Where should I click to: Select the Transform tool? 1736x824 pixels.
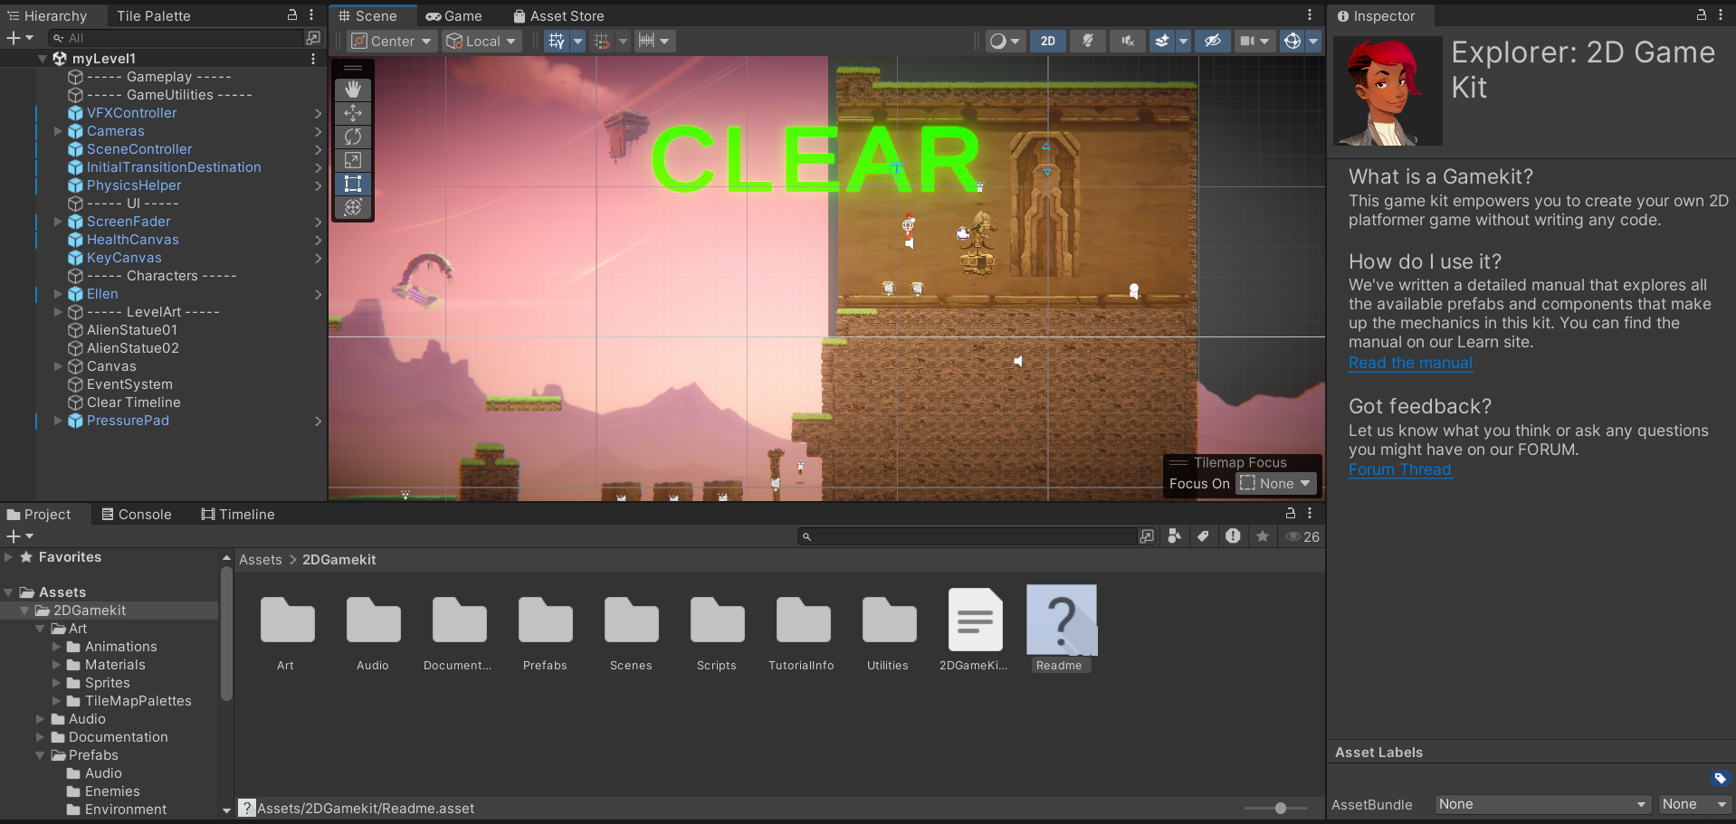click(353, 207)
